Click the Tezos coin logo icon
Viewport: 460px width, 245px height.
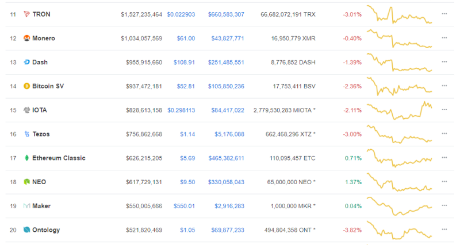pyautogui.click(x=26, y=134)
